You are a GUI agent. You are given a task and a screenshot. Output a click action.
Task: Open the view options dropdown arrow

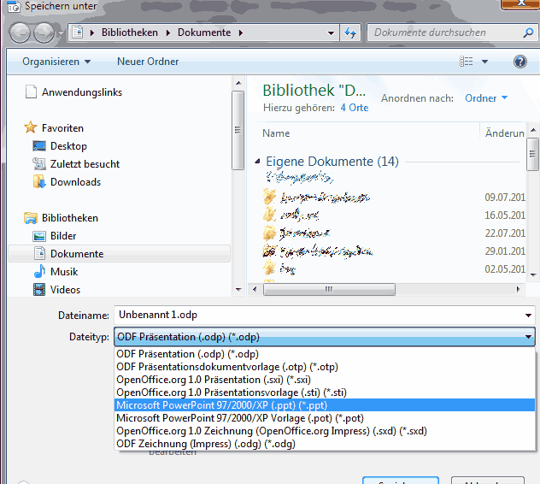click(484, 62)
